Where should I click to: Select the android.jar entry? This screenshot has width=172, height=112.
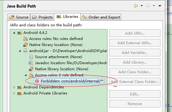click(x=68, y=51)
